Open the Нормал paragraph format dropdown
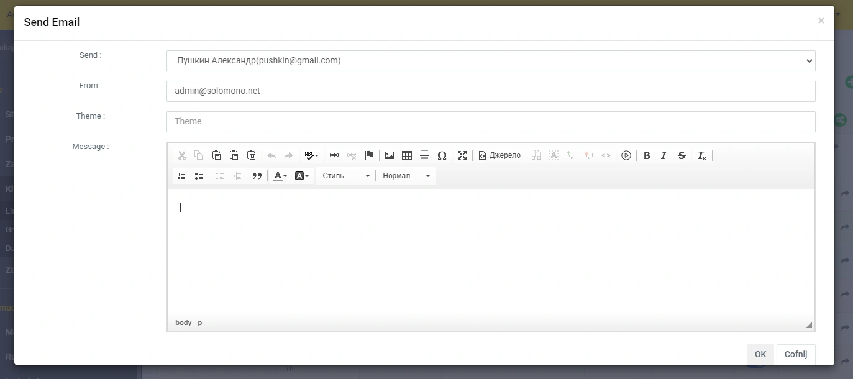This screenshot has width=853, height=379. tap(406, 176)
